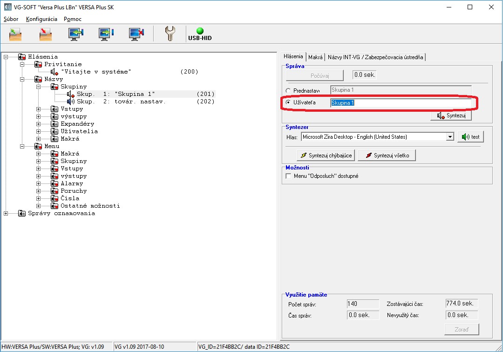Viewport: 503px width, 352px height.
Task: Click the green USB-HID connection indicator
Action: [x=200, y=31]
